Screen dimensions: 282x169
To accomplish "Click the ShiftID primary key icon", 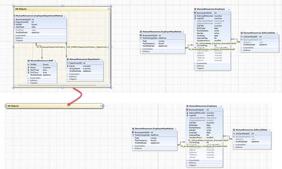I will [28, 64].
